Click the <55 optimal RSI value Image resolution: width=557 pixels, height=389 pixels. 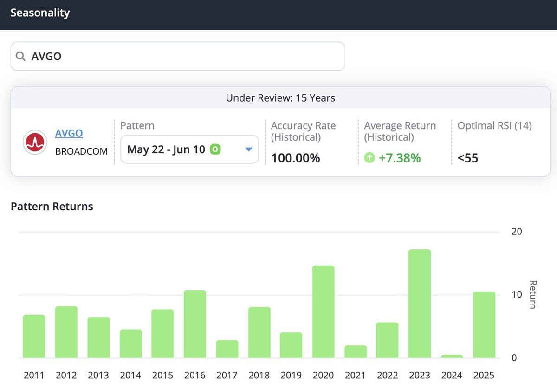[468, 158]
